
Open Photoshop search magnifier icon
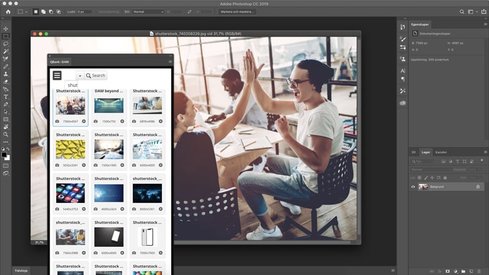point(462,12)
